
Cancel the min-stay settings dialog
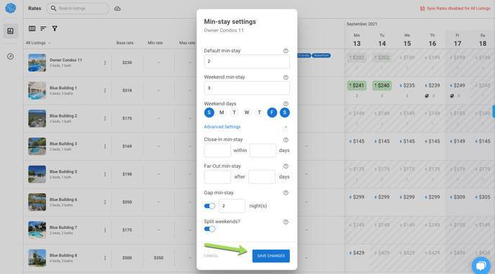(x=212, y=256)
